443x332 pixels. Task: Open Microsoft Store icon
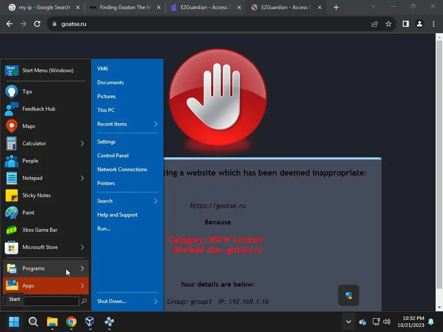(x=12, y=247)
